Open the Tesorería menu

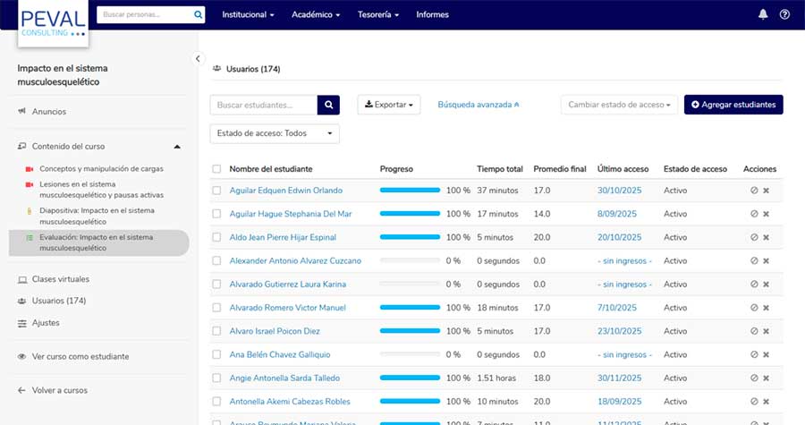[x=379, y=15]
